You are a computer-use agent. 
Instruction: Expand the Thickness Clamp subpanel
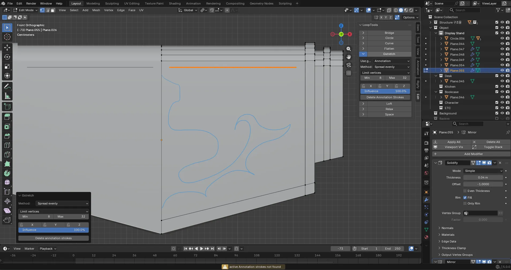[453, 248]
